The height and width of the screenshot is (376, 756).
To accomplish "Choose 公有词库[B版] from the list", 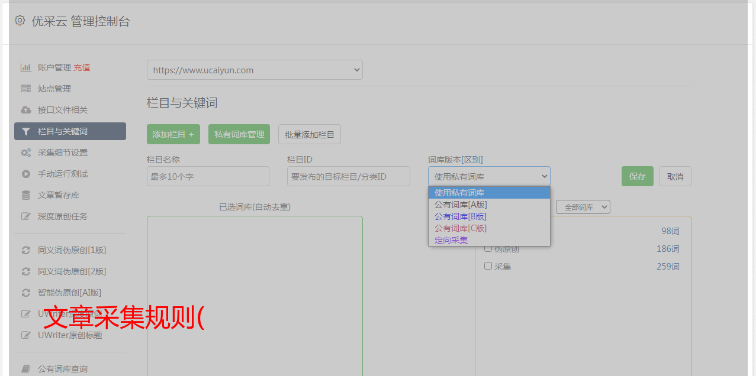I will [x=489, y=216].
